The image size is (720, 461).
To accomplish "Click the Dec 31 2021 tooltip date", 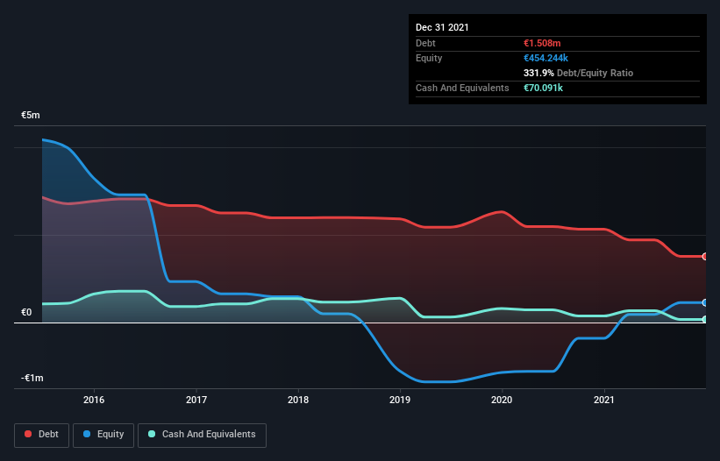I will click(x=442, y=27).
